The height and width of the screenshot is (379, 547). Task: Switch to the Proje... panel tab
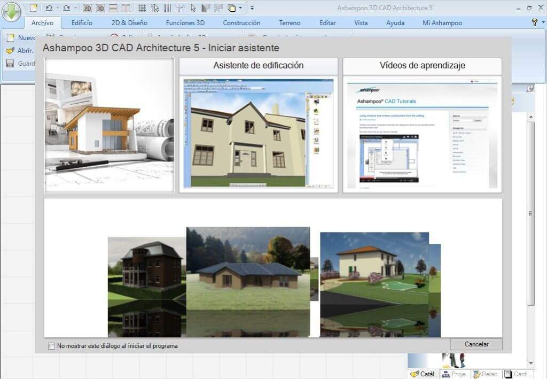455,374
